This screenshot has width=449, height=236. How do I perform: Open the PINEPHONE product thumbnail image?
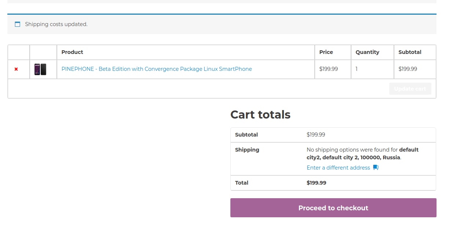coord(40,69)
